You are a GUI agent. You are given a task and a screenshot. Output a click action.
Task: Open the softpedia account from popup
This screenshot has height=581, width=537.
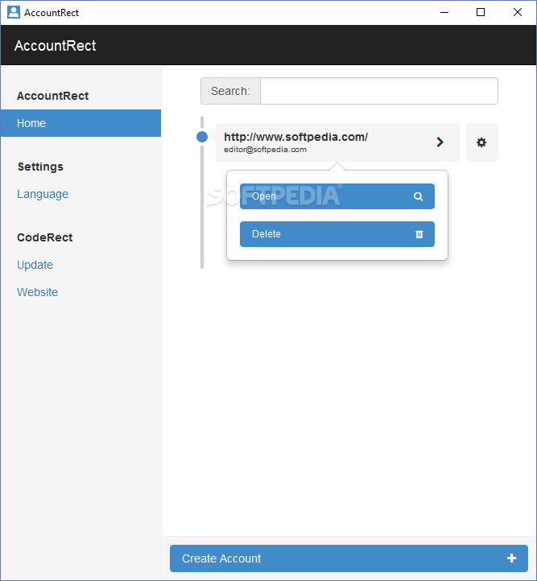[x=337, y=196]
